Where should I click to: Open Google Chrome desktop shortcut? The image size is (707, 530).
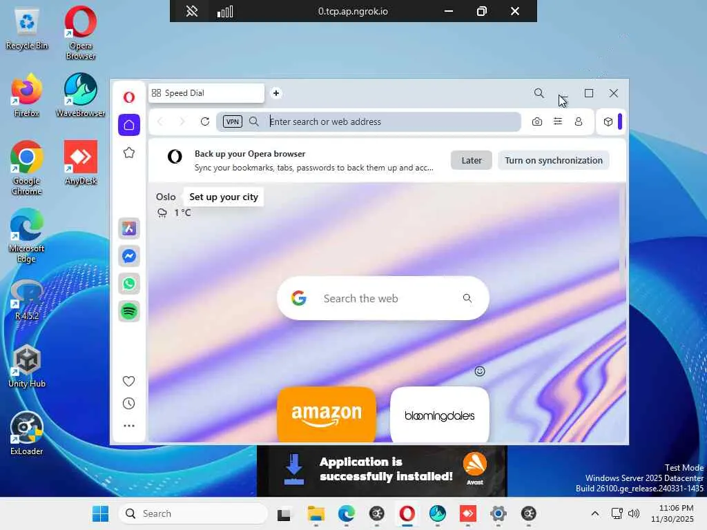pyautogui.click(x=27, y=168)
